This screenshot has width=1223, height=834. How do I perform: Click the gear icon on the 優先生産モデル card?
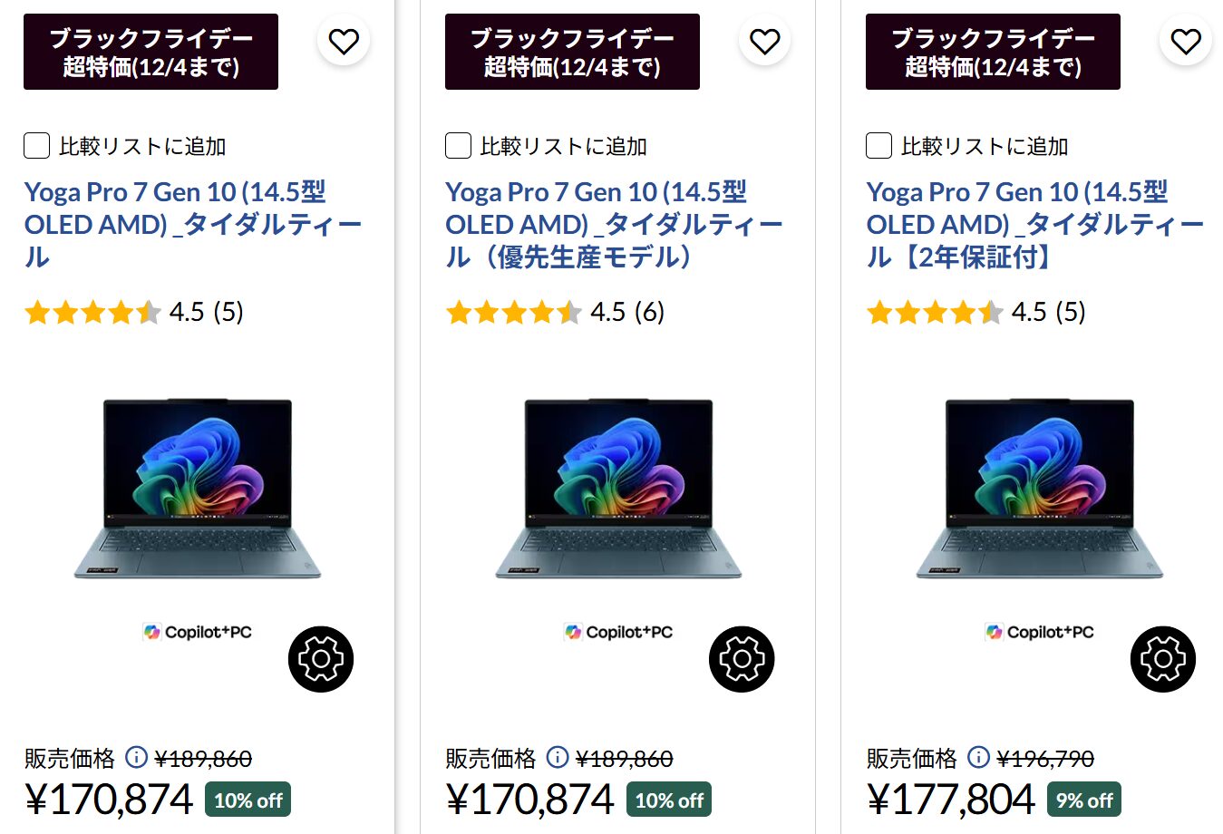click(742, 659)
